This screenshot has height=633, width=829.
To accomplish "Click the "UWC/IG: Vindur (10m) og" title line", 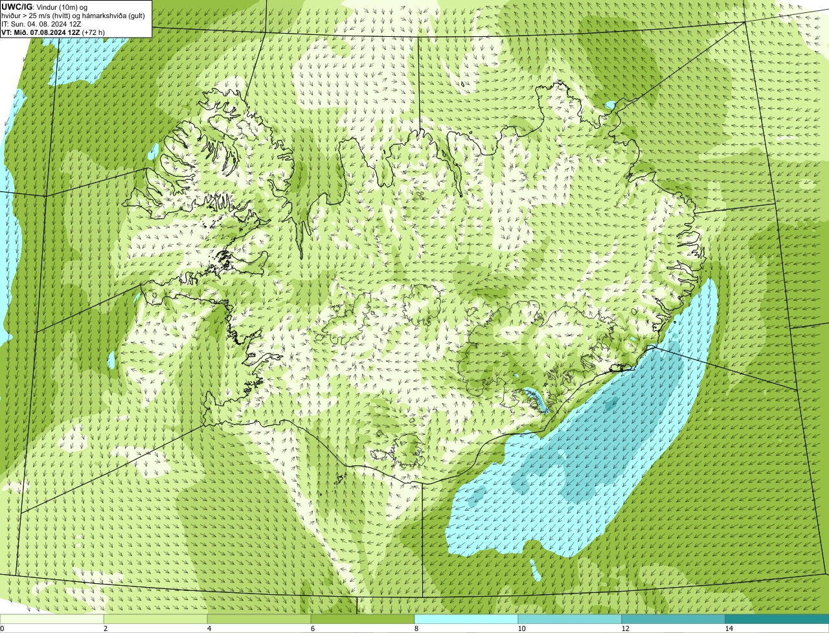I will [x=45, y=6].
